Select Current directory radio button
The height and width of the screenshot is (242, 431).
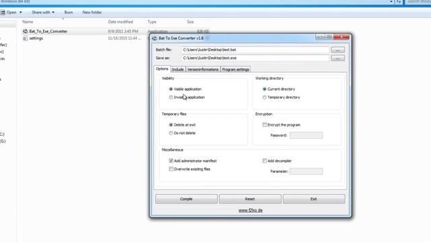pyautogui.click(x=265, y=89)
